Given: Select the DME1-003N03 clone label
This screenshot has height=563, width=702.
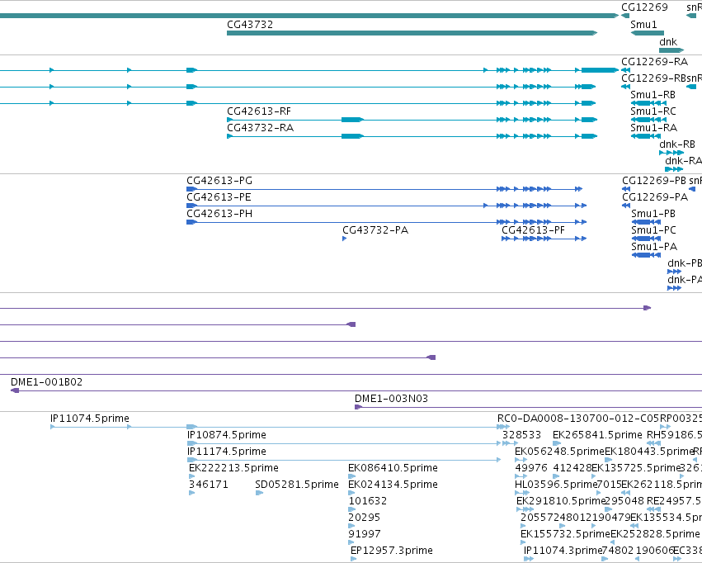Looking at the screenshot, I should (391, 399).
